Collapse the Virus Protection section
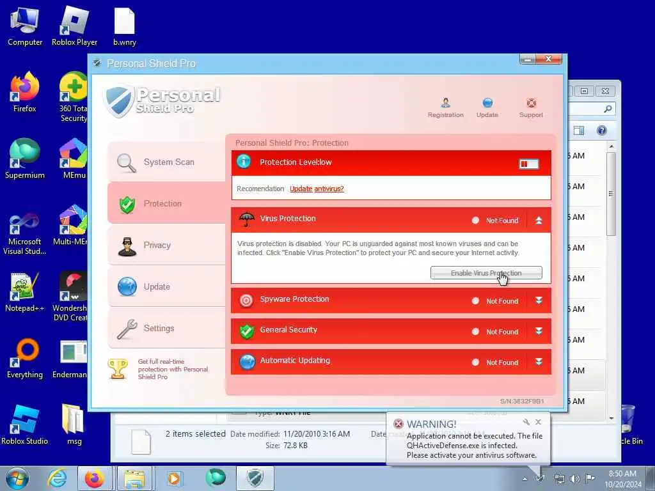Screen dimensions: 655x491 [x=539, y=220]
